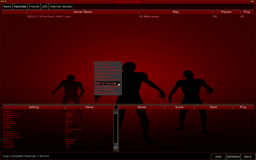Click the KF-WestLondon map cell
Screen dimensions: 256x160
tap(149, 17)
